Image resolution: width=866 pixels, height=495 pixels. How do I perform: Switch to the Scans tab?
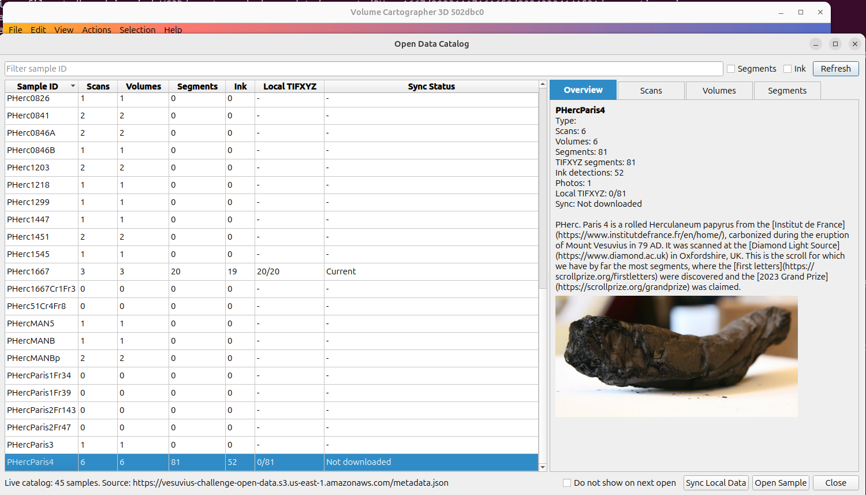pyautogui.click(x=651, y=91)
